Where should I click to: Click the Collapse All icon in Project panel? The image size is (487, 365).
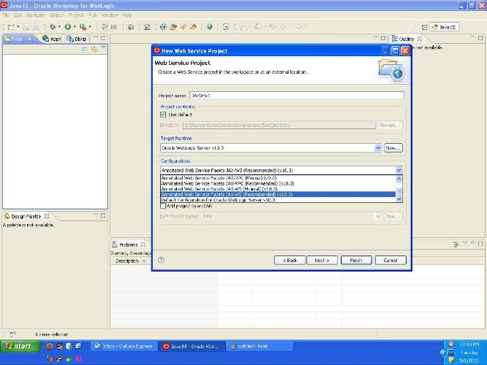[85, 50]
